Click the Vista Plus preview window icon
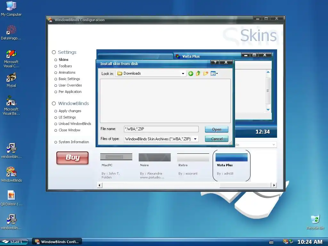Screen dimensions: 328x246 [x=178, y=56]
